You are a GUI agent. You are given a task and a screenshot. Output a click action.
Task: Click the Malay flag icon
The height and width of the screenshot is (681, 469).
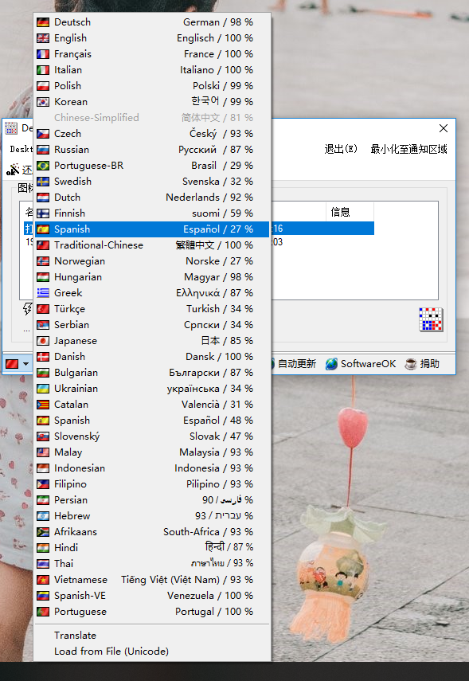(x=43, y=452)
